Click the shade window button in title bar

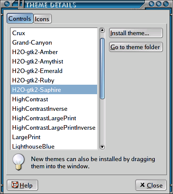coord(151,4)
